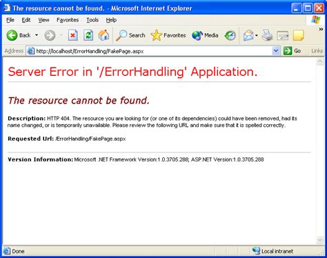Open the Edit menu
Viewport: 327px width, 258px height.
[x=26, y=20]
